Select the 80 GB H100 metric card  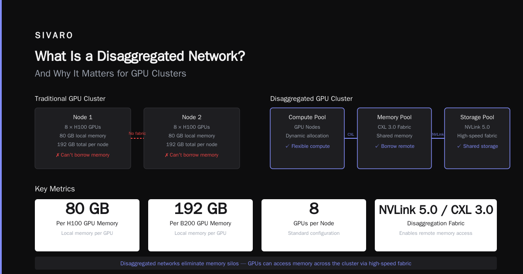[87, 225]
